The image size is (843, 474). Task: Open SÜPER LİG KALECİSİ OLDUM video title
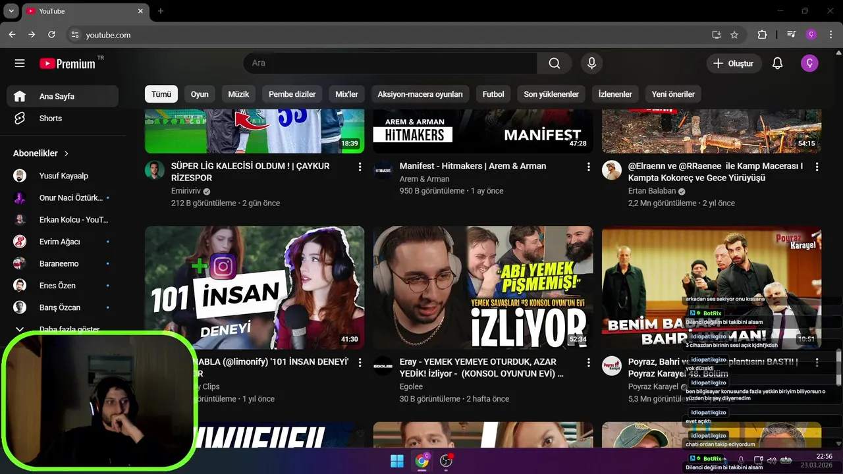click(x=250, y=172)
